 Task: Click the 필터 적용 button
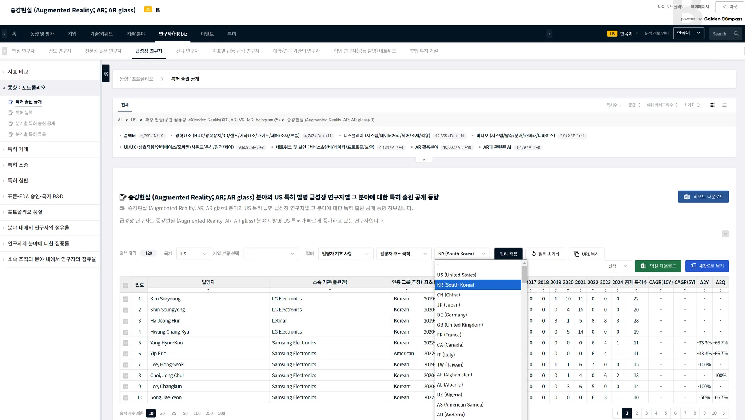tap(508, 254)
